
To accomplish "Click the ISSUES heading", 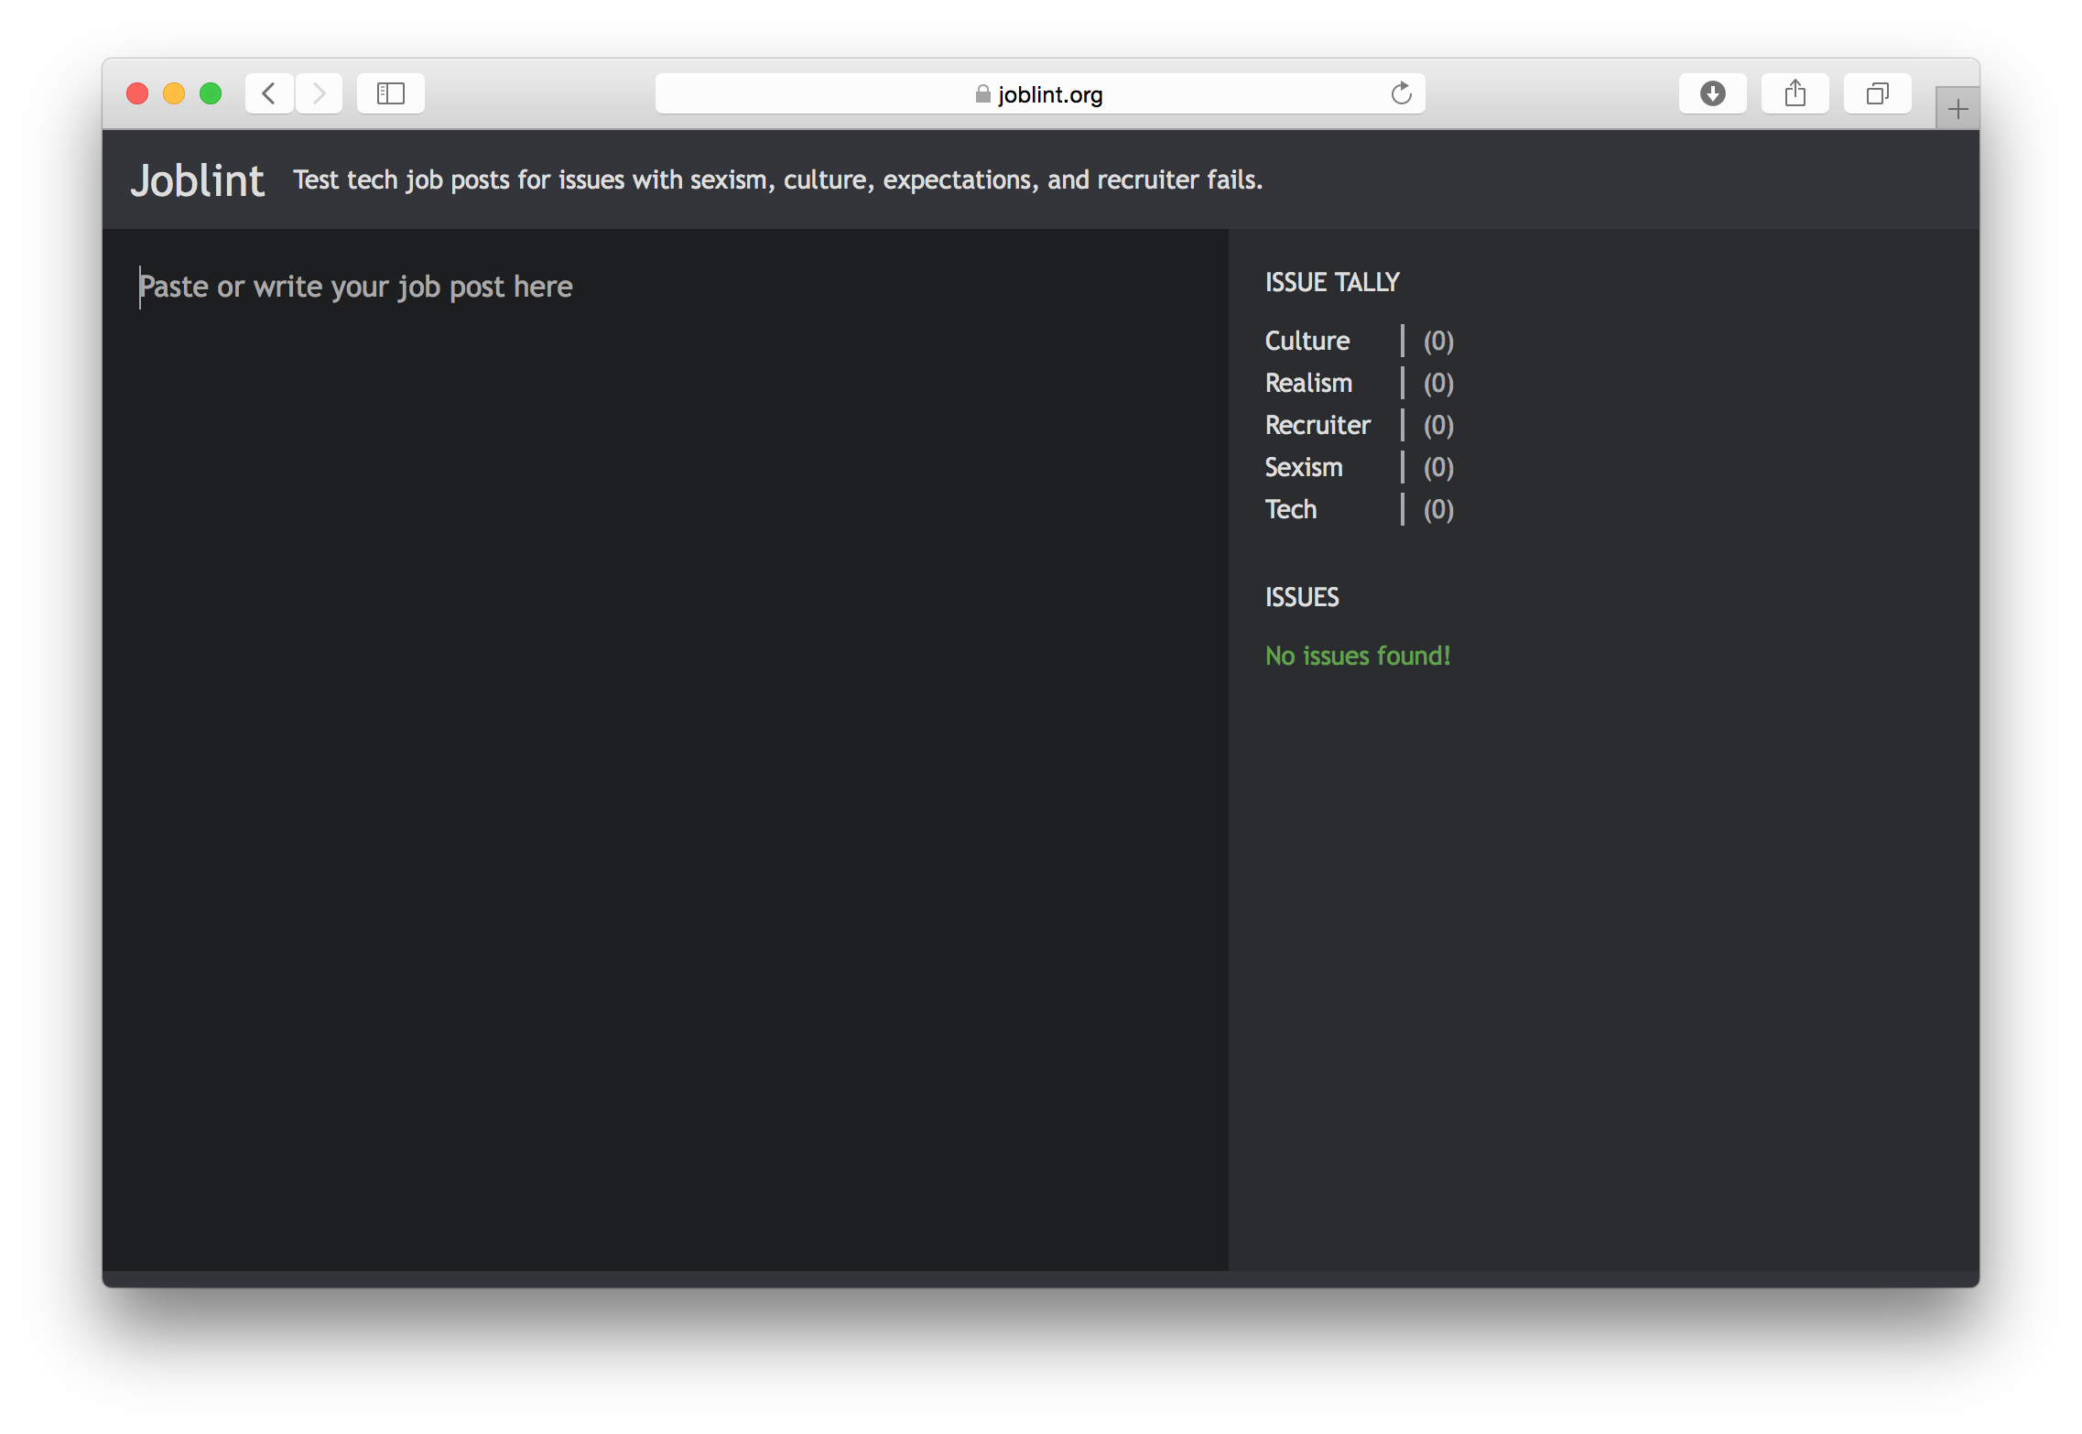I will (1302, 597).
